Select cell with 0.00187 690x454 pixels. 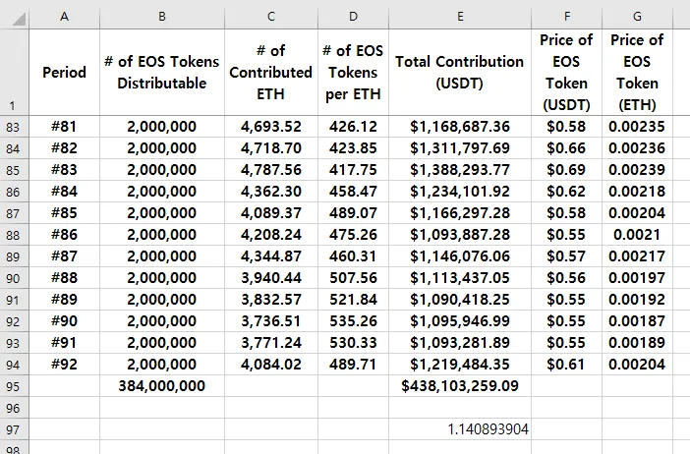coord(637,321)
